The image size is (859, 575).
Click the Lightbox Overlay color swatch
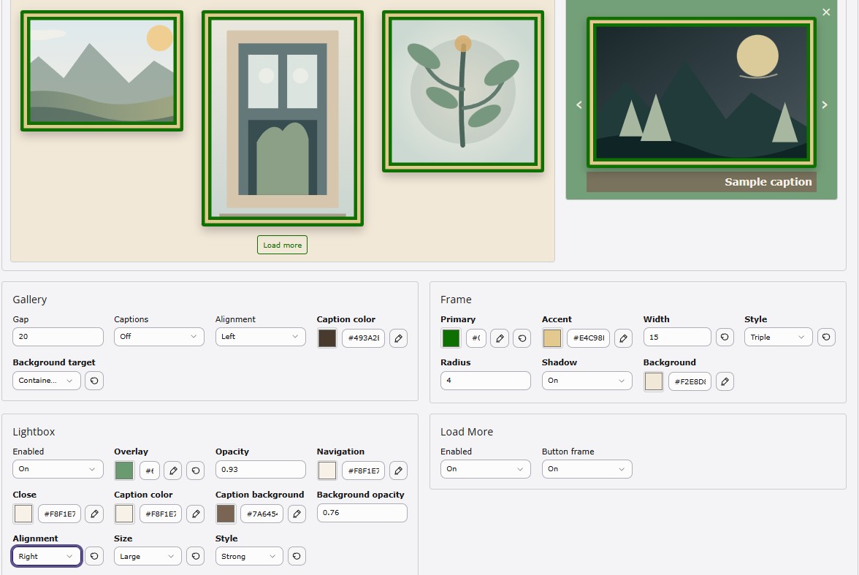click(124, 471)
